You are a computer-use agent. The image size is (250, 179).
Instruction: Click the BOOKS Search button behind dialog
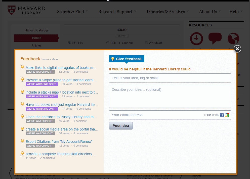pyautogui.click(x=122, y=36)
